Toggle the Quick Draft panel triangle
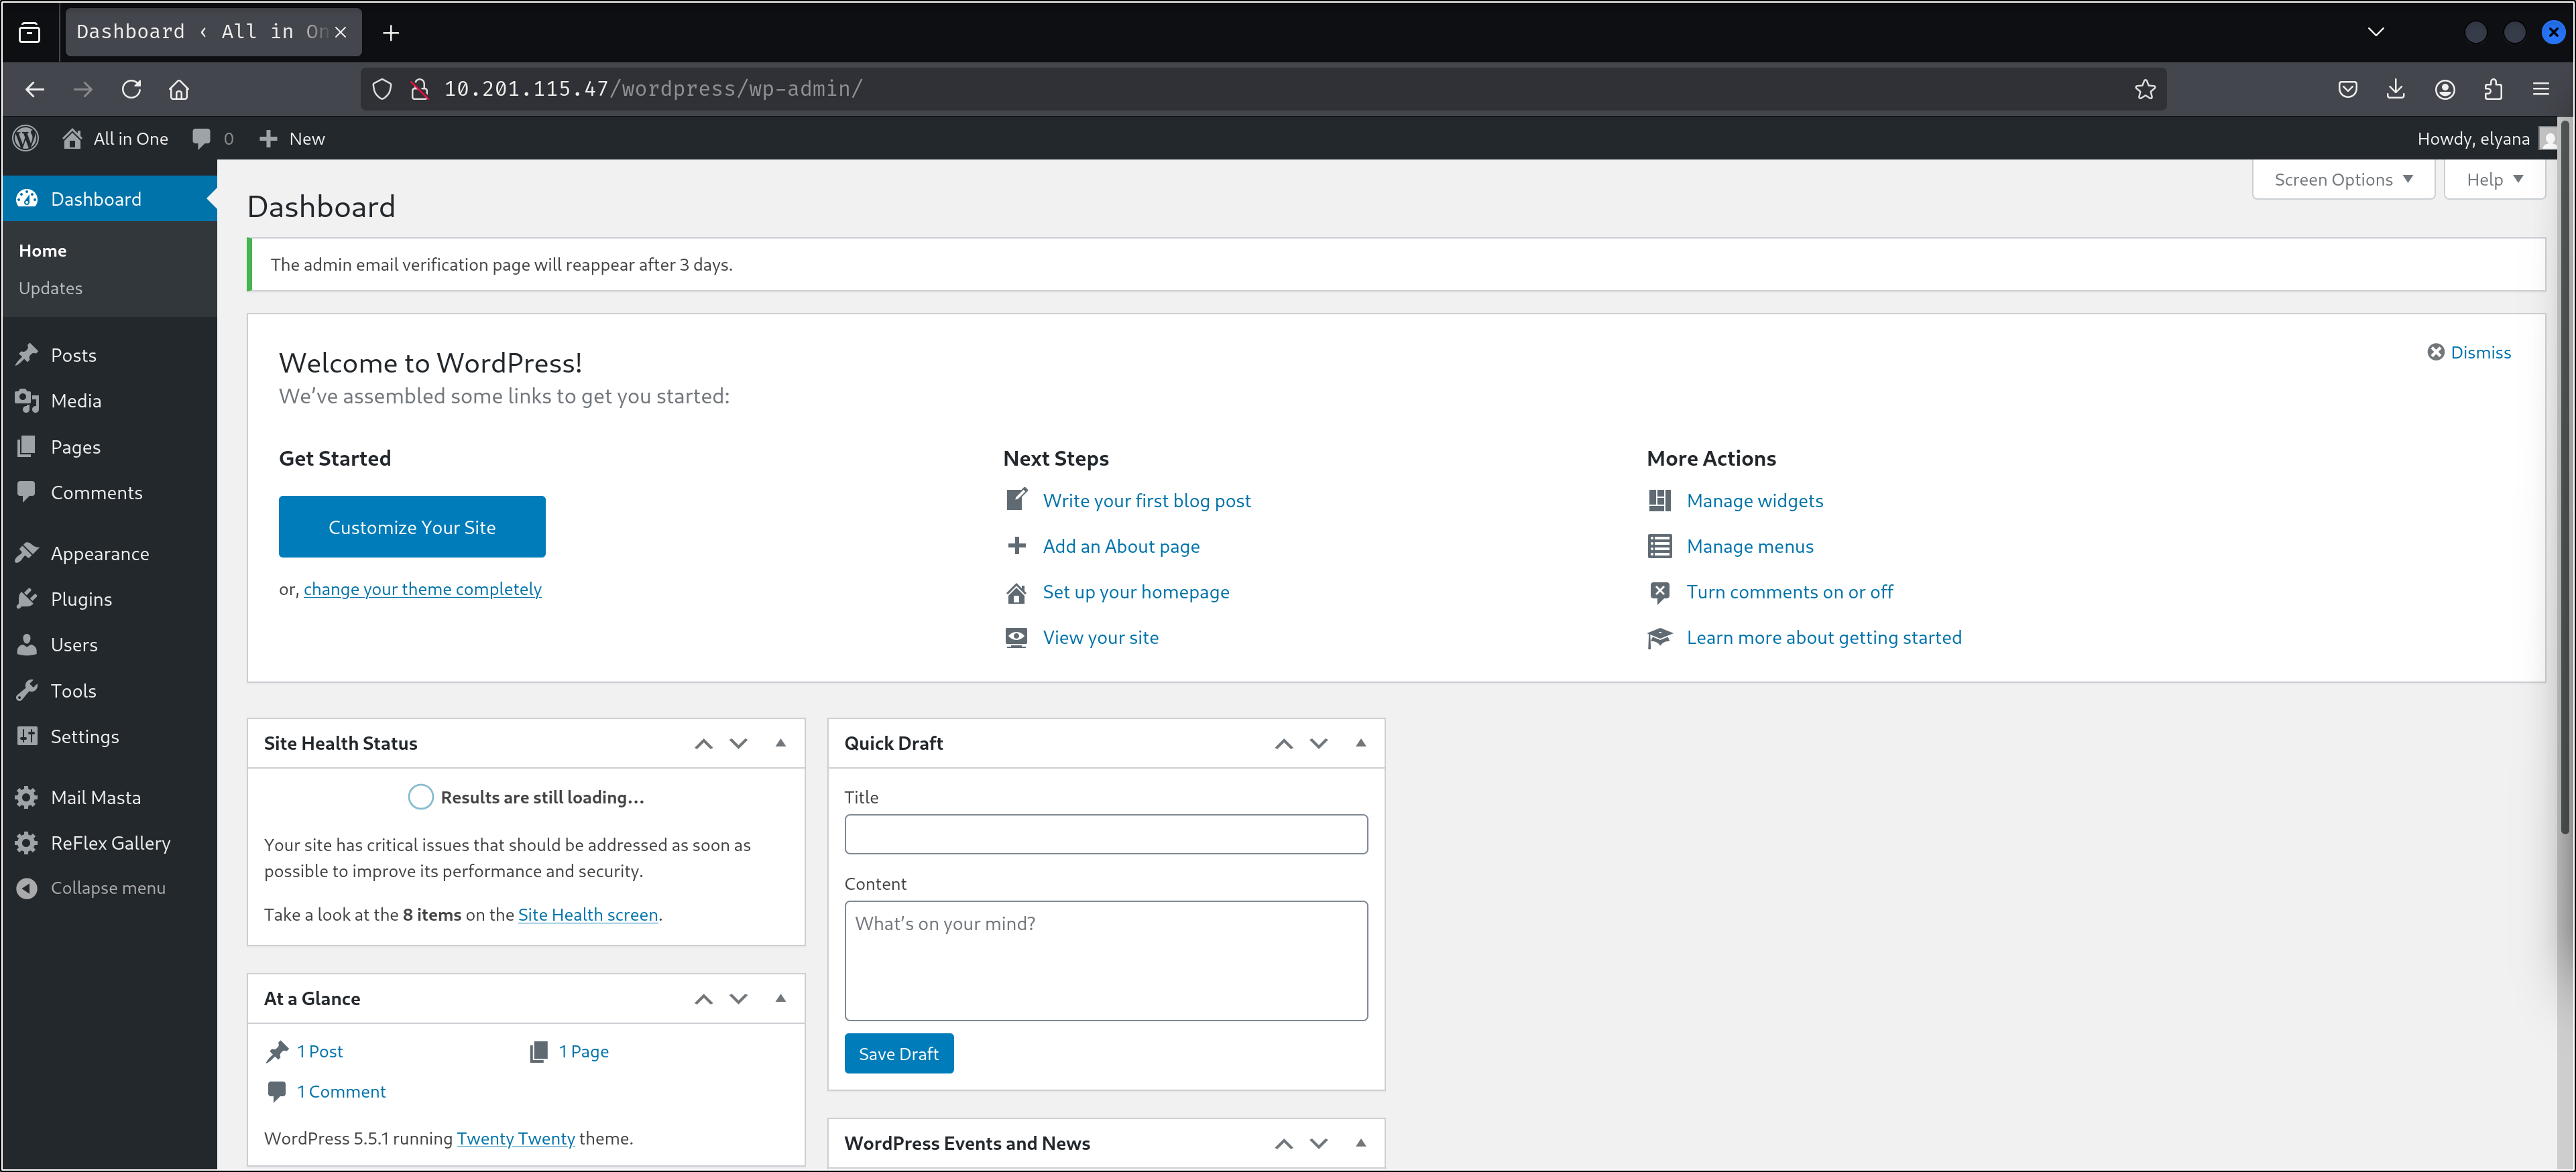The width and height of the screenshot is (2576, 1172). 1361,743
